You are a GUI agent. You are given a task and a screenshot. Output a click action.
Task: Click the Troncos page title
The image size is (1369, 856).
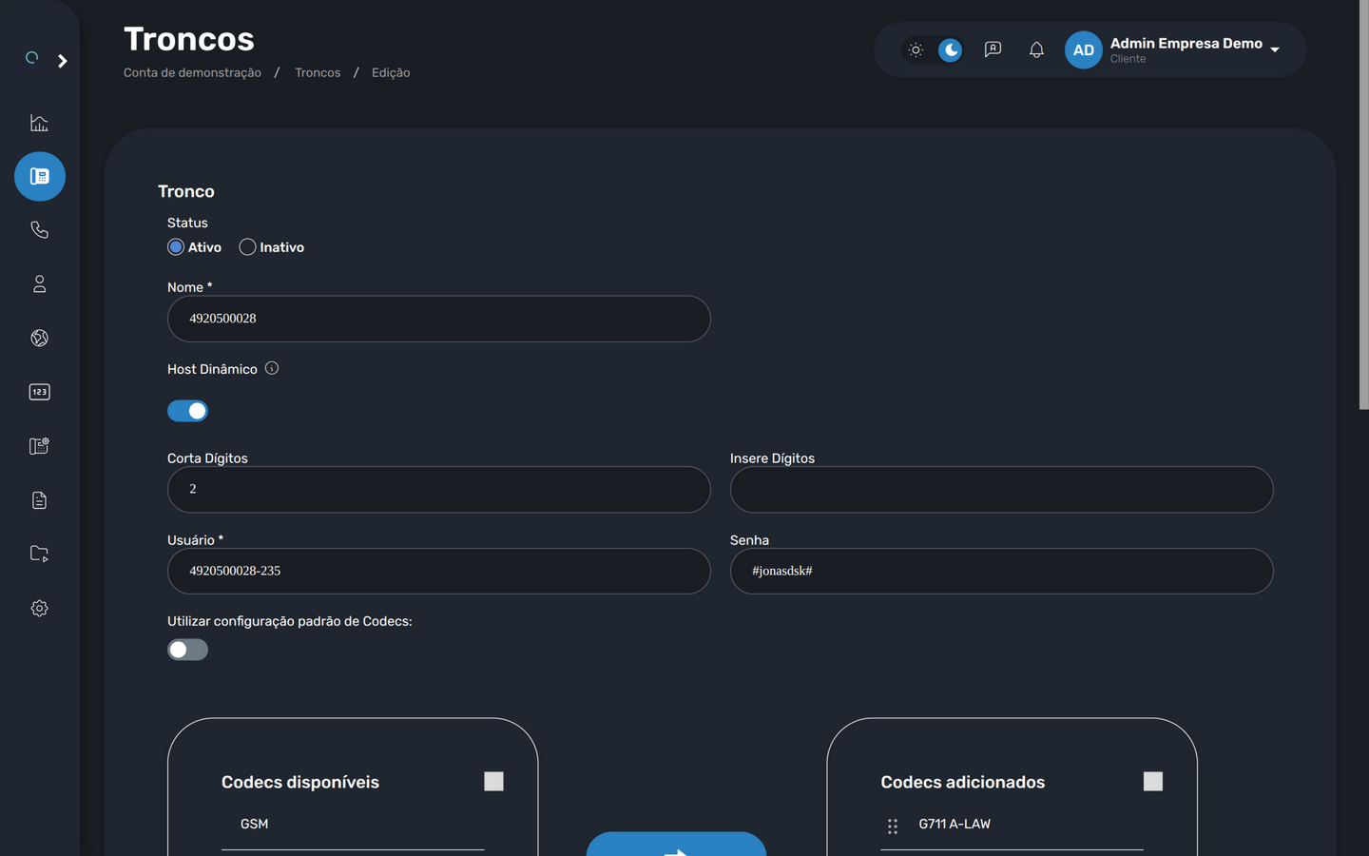coord(189,39)
